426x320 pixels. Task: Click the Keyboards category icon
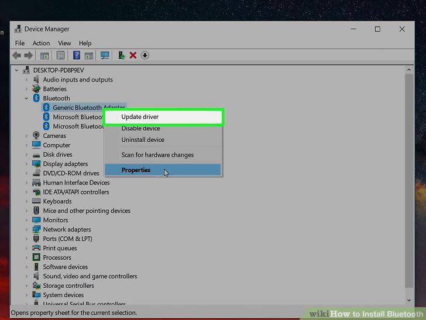point(36,201)
